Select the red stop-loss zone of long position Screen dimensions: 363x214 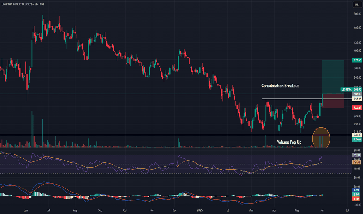coord(333,101)
